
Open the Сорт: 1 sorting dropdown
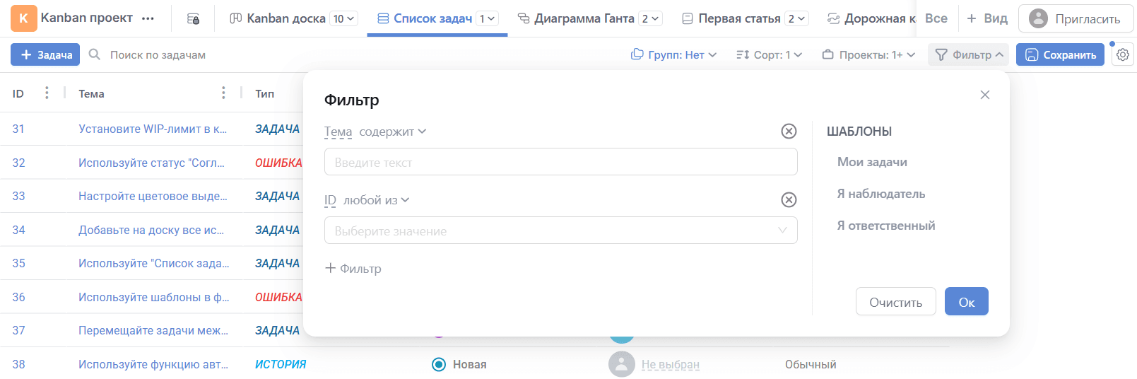[x=769, y=54]
